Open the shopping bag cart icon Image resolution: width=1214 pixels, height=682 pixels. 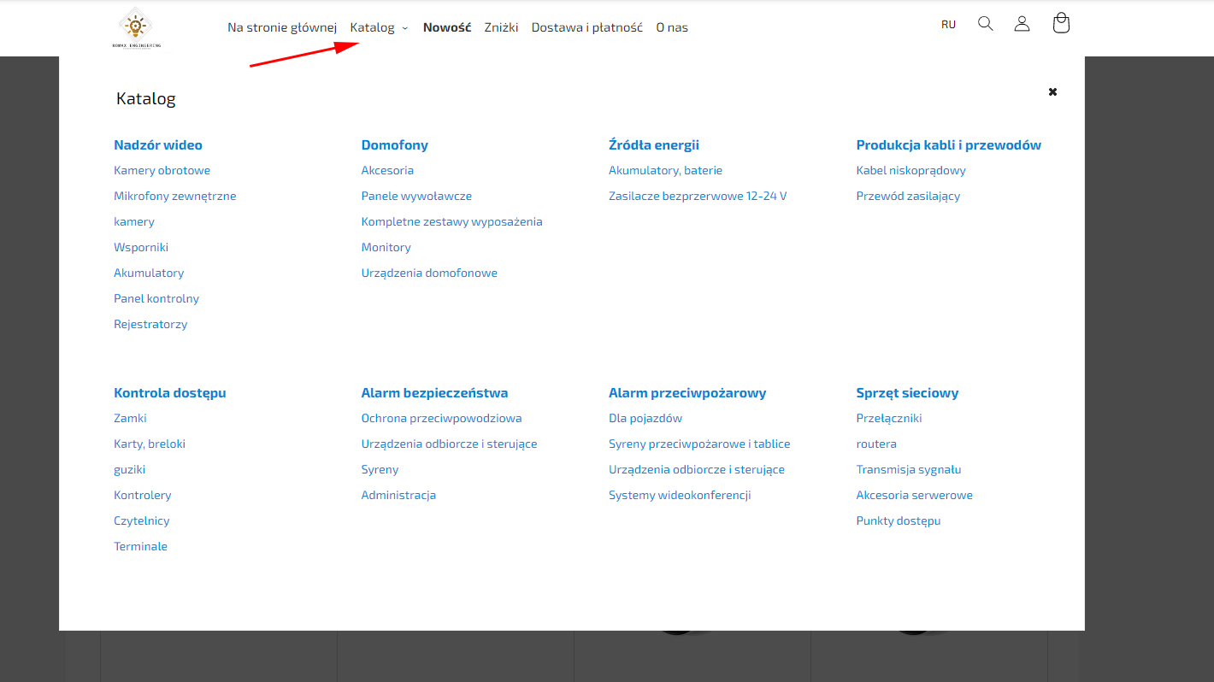click(1061, 24)
